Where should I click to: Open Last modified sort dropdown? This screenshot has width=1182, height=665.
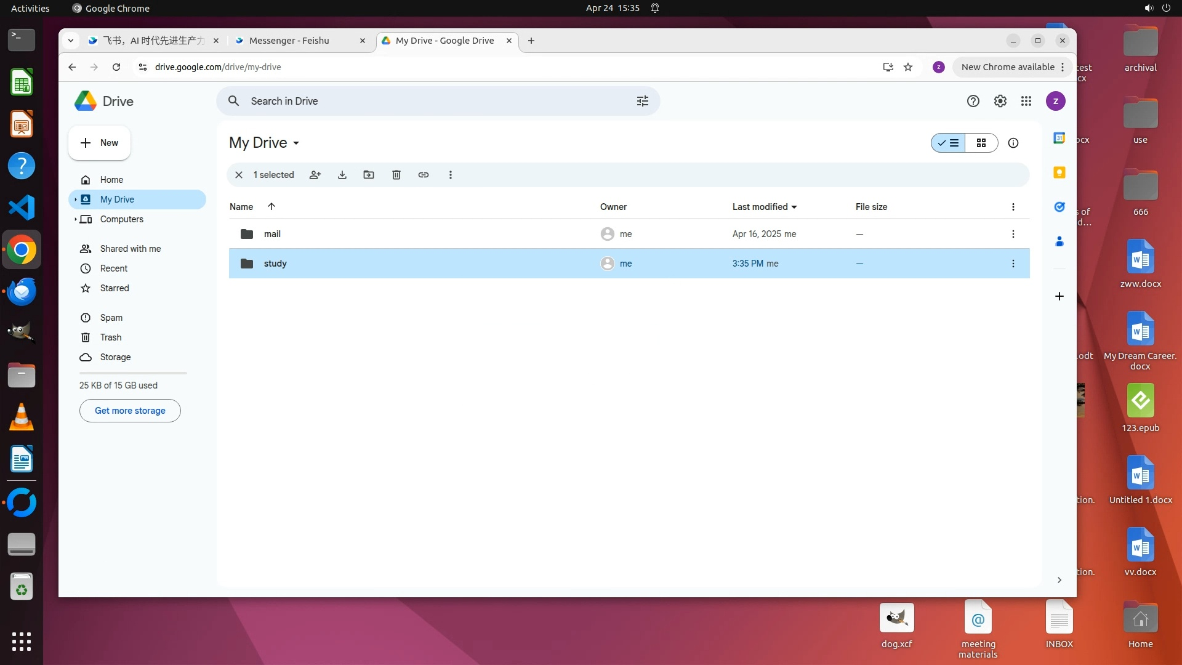click(x=765, y=207)
